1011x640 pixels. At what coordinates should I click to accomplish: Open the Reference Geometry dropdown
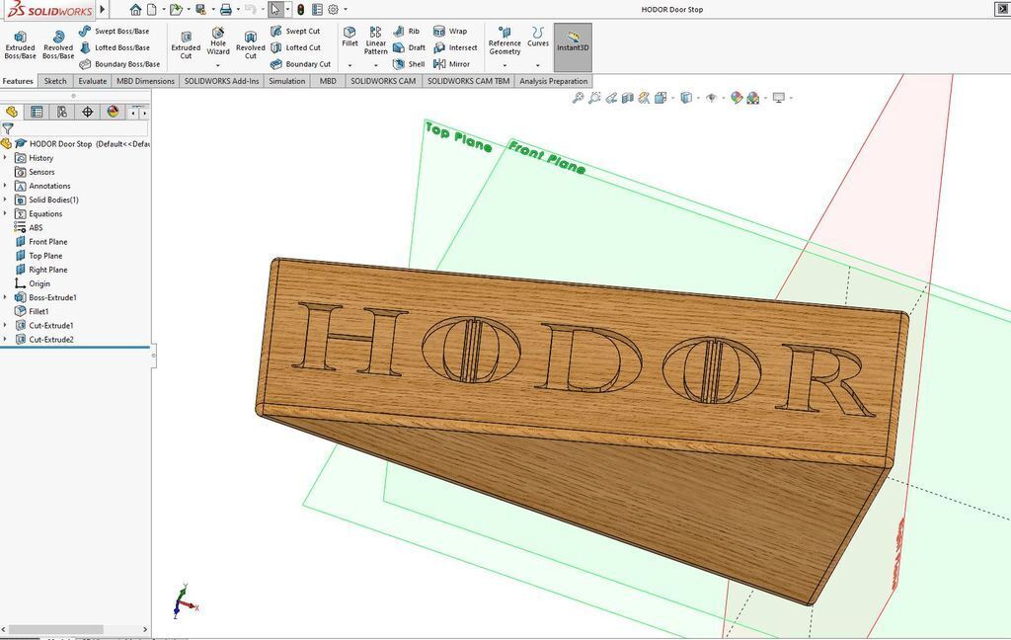coord(505,65)
